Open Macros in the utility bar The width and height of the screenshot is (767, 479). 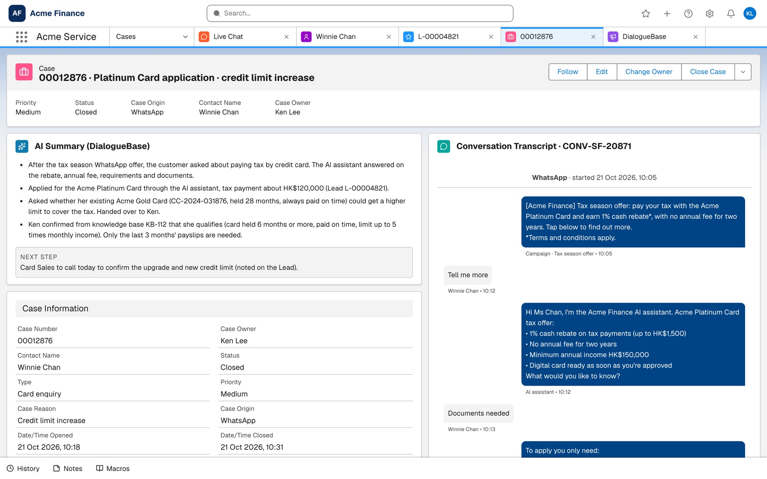(x=113, y=468)
